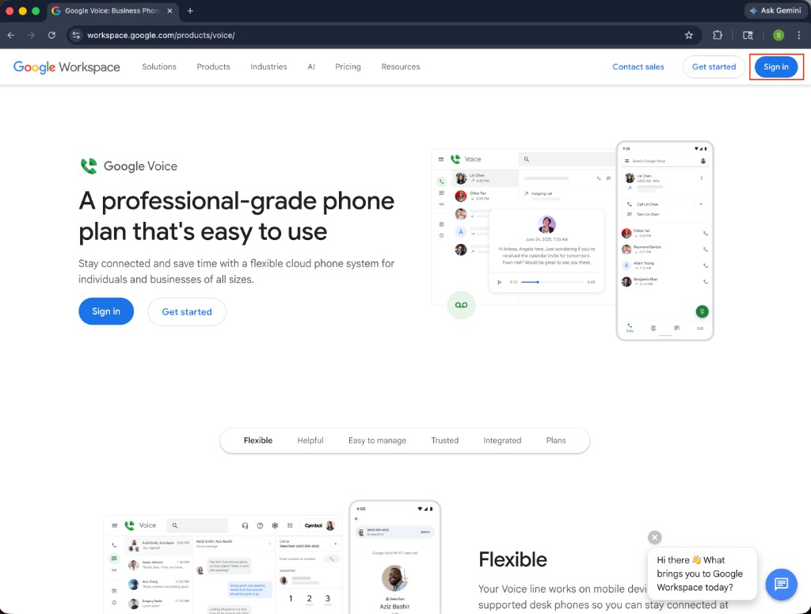
Task: Open the chat widget via the blue message icon
Action: coord(781,585)
